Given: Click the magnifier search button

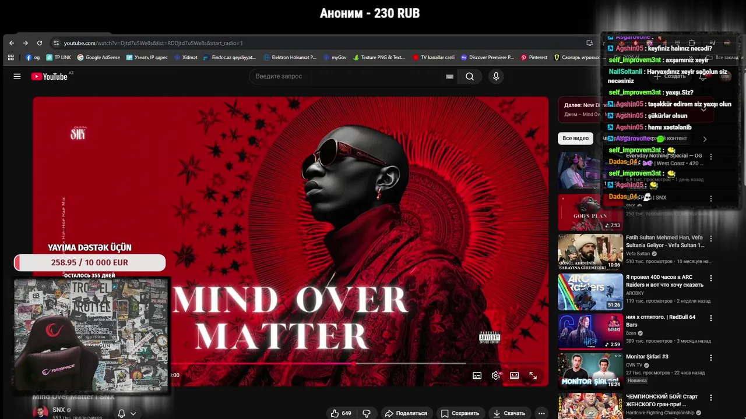Looking at the screenshot, I should click(x=469, y=76).
